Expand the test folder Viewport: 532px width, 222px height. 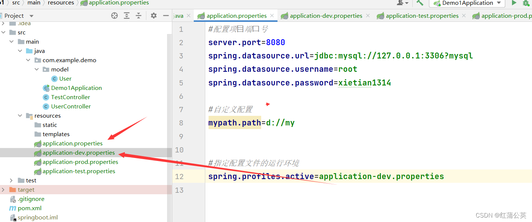pyautogui.click(x=12, y=181)
